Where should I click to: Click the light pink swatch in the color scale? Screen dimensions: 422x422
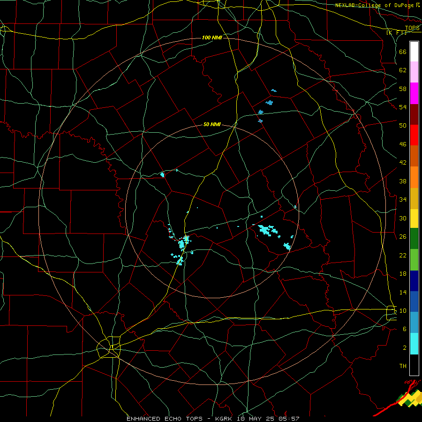pos(414,72)
